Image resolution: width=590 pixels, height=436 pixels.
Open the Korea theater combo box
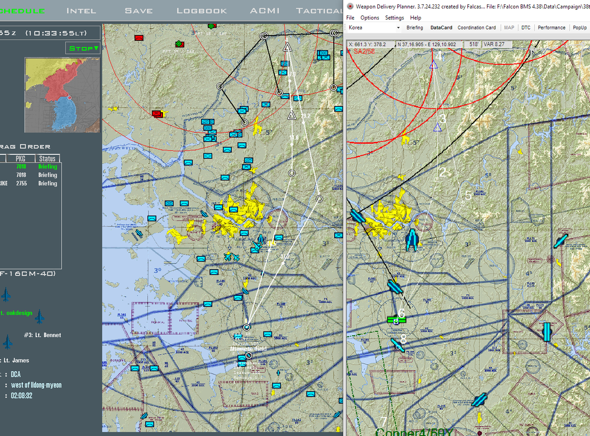coord(374,27)
